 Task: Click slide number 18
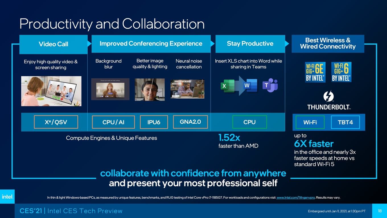pos(380,211)
